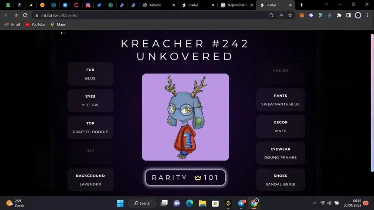Click the insilva.io address bar
374x210 pixels.
point(150,15)
